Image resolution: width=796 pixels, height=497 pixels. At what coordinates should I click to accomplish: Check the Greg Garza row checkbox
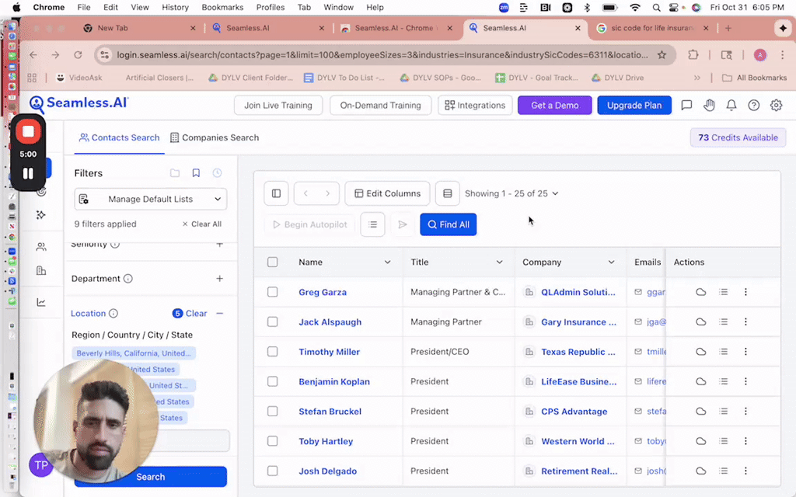pyautogui.click(x=273, y=292)
